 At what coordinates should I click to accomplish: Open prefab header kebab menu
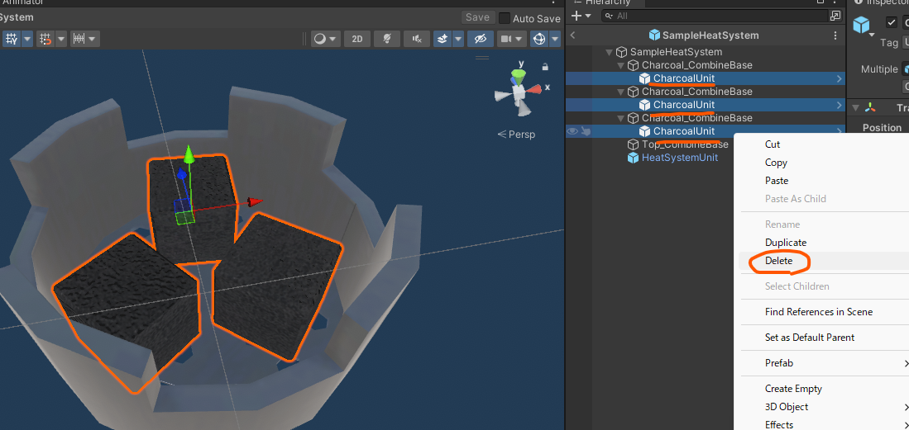point(835,35)
